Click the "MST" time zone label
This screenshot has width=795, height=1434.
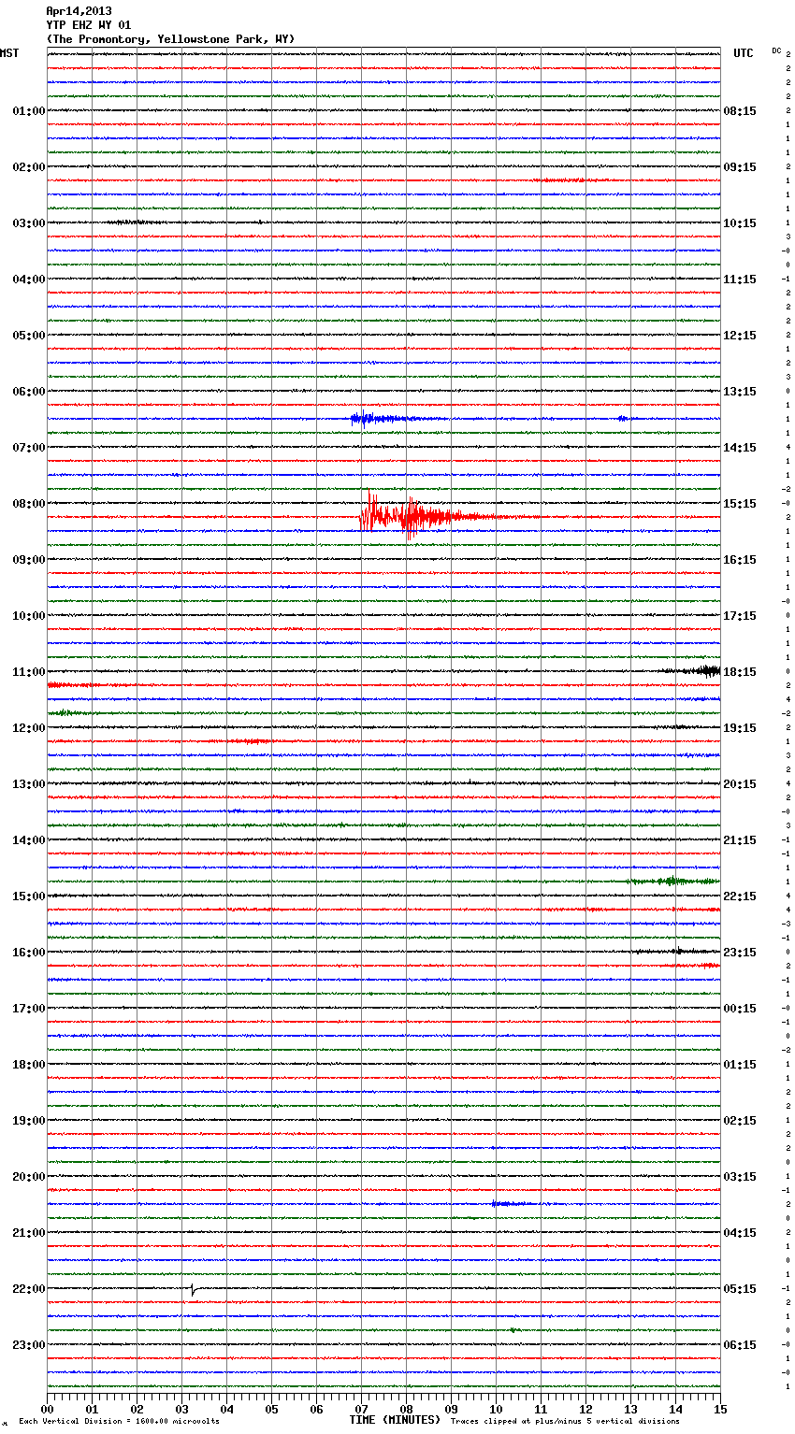[x=9, y=53]
